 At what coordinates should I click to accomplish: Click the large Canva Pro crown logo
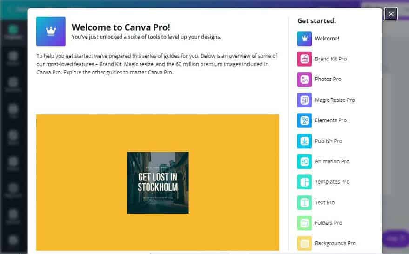coord(51,31)
